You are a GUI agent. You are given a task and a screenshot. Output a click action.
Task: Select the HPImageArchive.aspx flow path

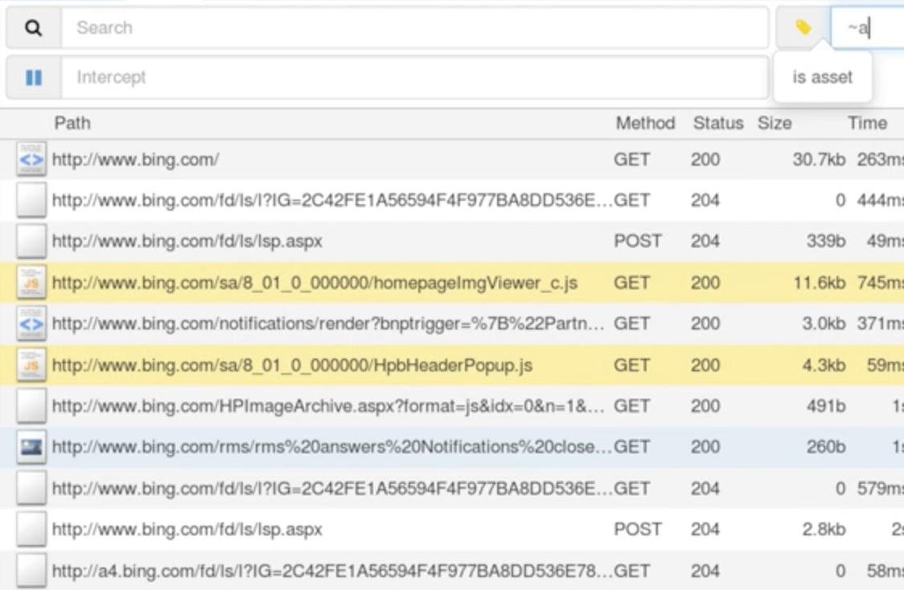pyautogui.click(x=328, y=406)
